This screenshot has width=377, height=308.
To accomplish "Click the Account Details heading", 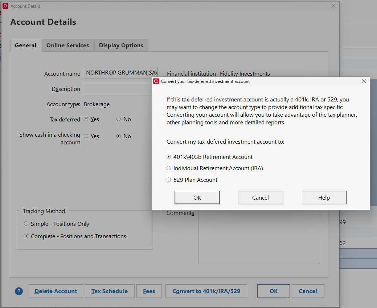I will point(43,22).
